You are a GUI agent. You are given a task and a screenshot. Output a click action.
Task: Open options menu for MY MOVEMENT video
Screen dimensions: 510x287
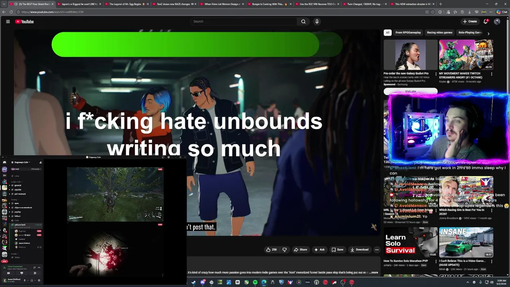tap(491, 74)
